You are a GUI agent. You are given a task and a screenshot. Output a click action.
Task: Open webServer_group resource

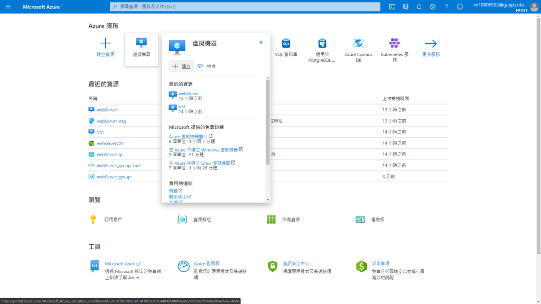[x=114, y=177]
